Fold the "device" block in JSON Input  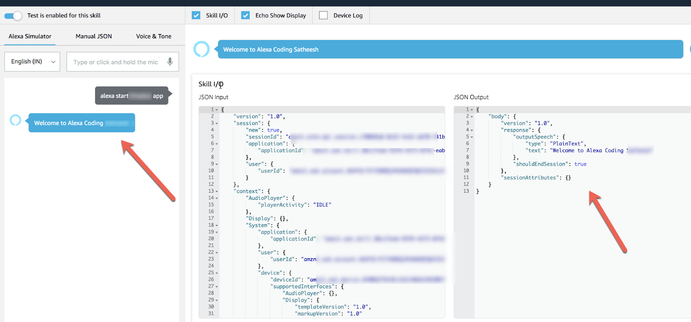click(x=217, y=273)
